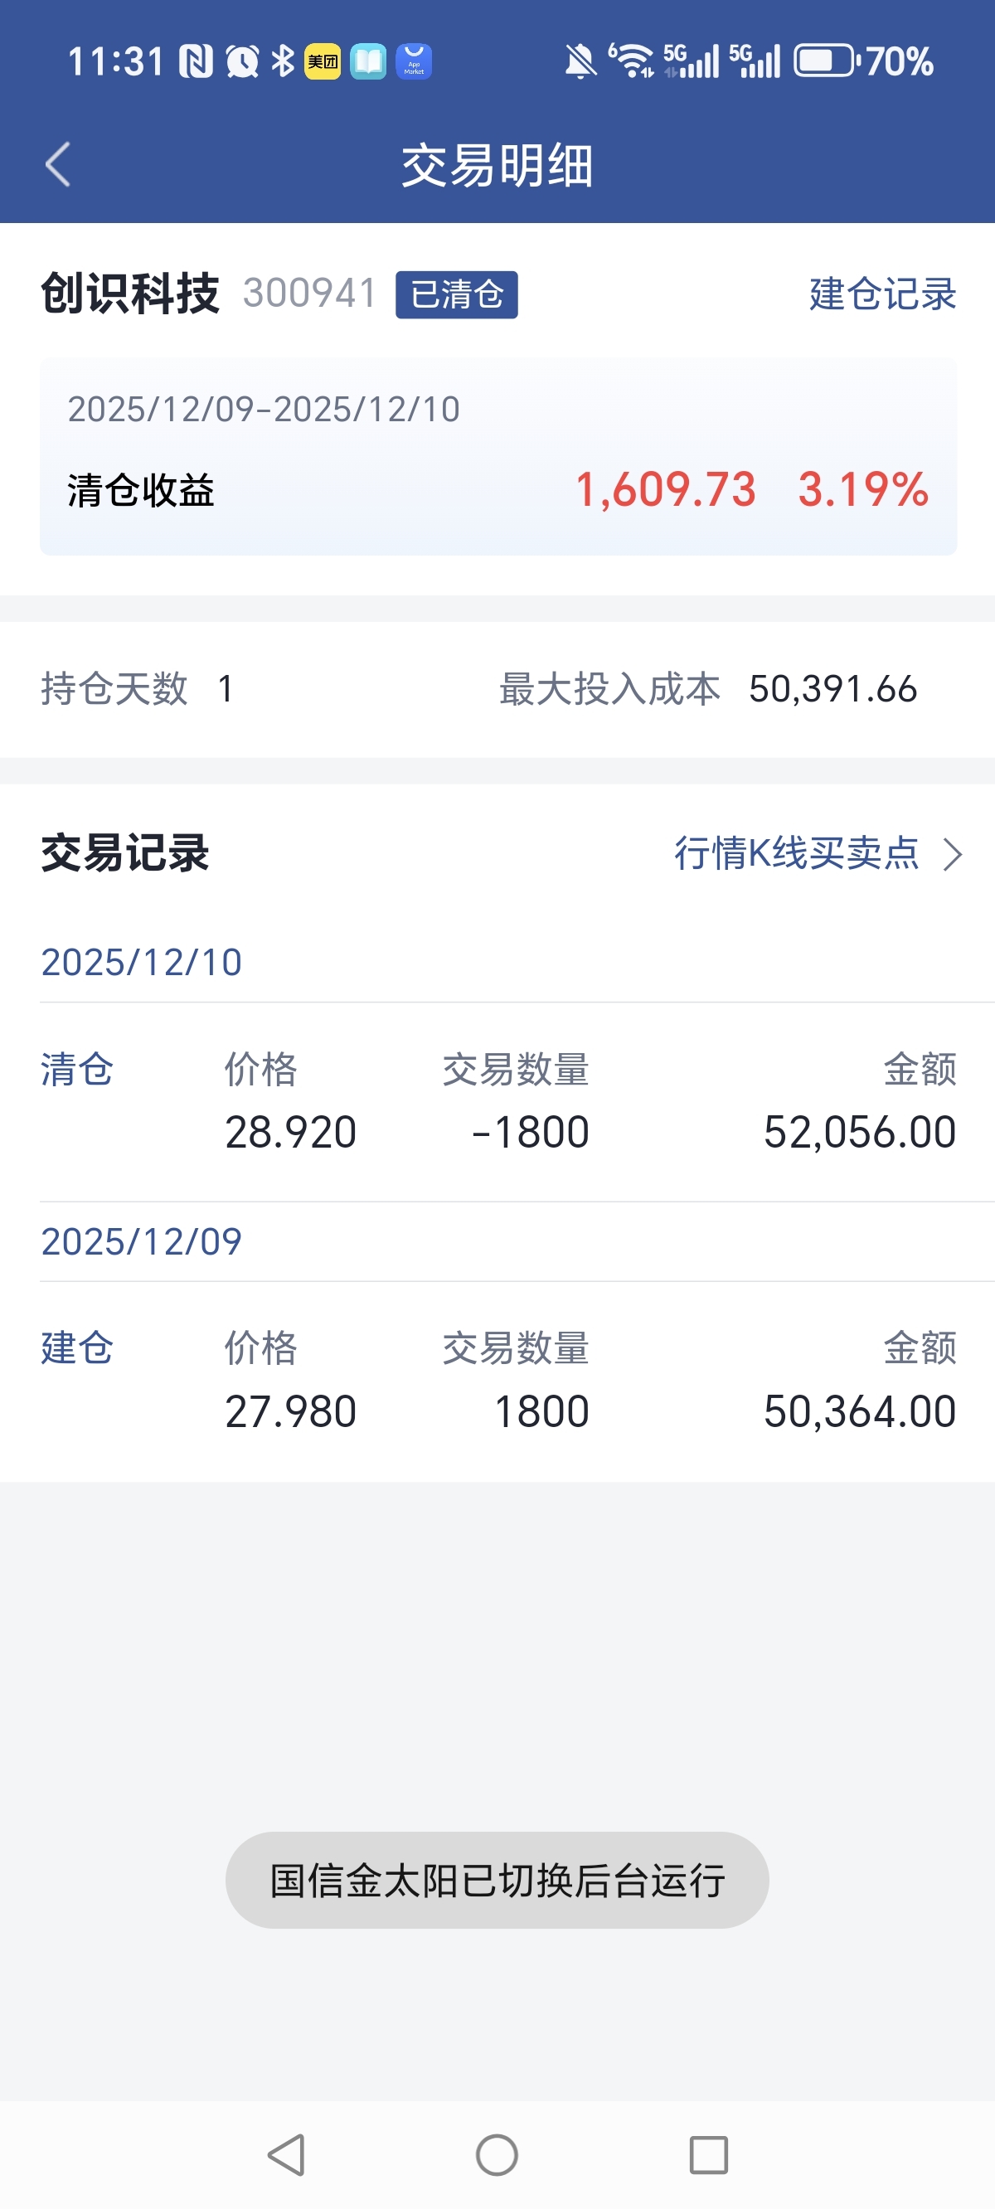Select the 2025/12/09 date header

tap(142, 1241)
